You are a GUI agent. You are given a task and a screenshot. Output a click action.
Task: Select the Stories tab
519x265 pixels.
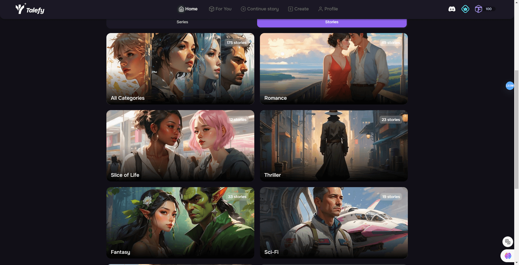tap(331, 22)
